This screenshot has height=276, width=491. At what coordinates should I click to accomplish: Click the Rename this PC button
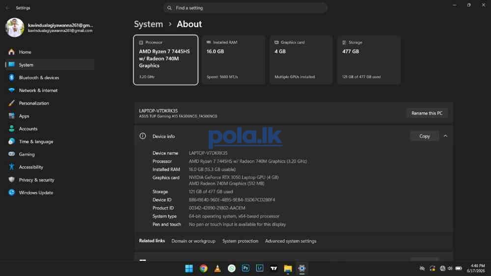[x=427, y=113]
